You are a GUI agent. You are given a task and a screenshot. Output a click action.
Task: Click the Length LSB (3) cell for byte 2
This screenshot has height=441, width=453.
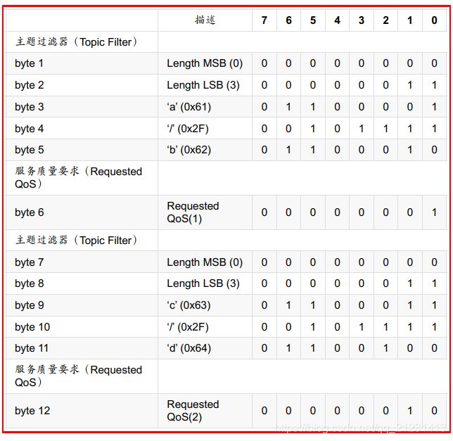pos(203,85)
